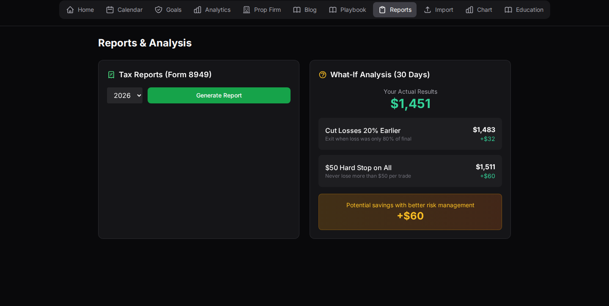Click the Blog book icon
Image resolution: width=609 pixels, height=306 pixels.
[x=297, y=10]
